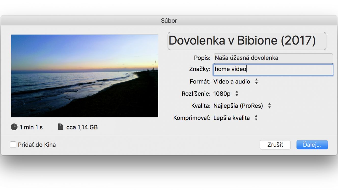This screenshot has width=338, height=190.
Task: Open the Formát dropdown Video a audio
Action: point(236,82)
